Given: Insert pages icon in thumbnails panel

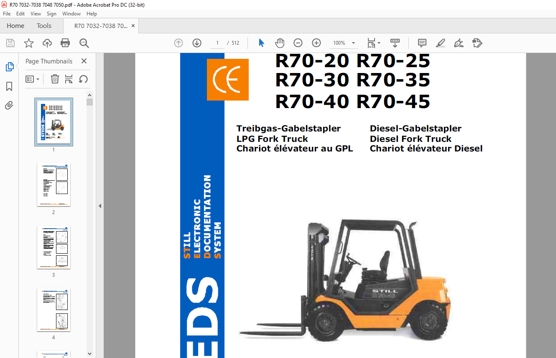Looking at the screenshot, I should pos(69,79).
